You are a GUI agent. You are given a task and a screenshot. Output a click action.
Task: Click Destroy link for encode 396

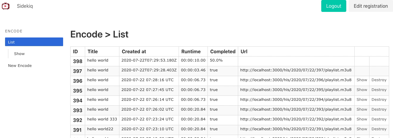coord(379,80)
